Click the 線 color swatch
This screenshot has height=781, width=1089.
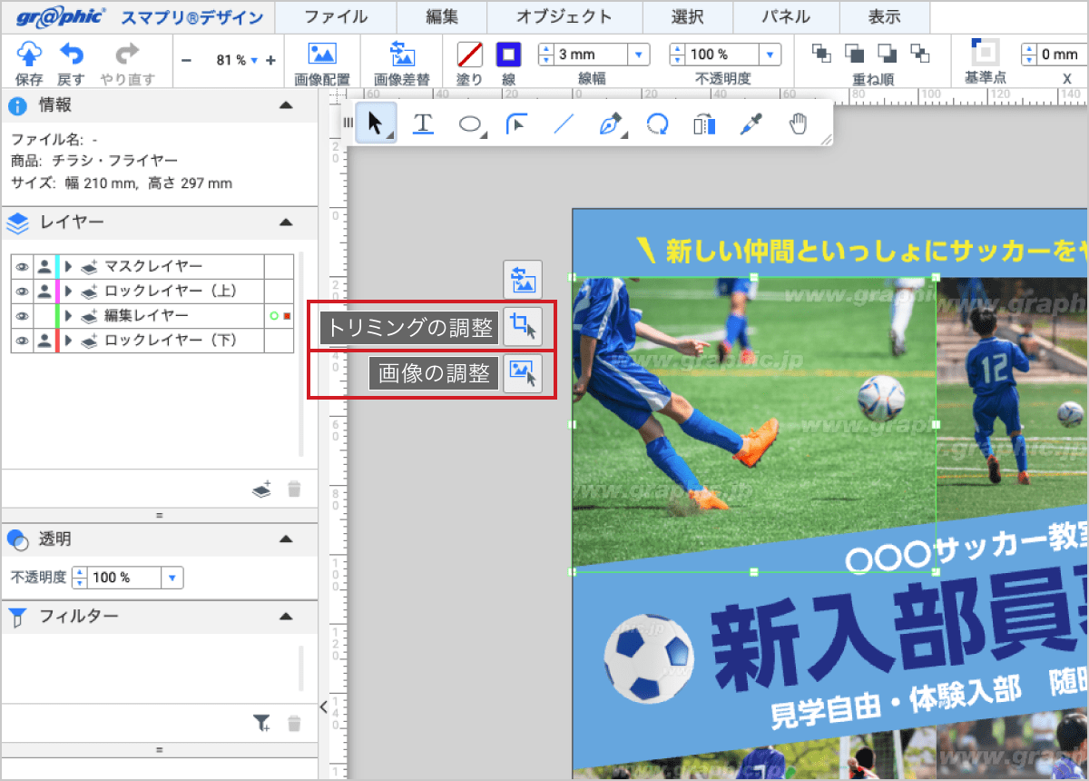point(508,54)
